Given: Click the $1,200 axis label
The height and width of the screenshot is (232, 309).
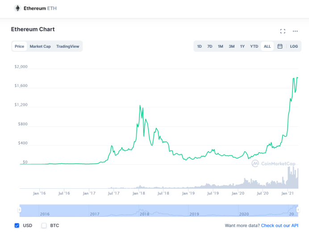Looking at the screenshot, I should pyautogui.click(x=21, y=105).
